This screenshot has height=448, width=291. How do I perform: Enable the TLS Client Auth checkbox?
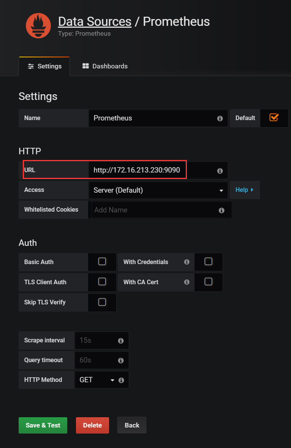tap(102, 282)
